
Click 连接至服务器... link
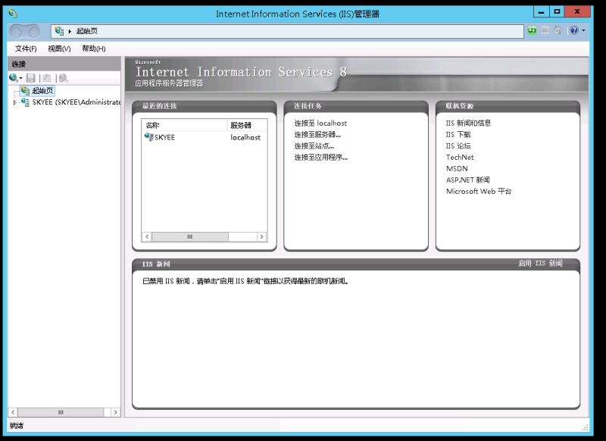tap(317, 135)
